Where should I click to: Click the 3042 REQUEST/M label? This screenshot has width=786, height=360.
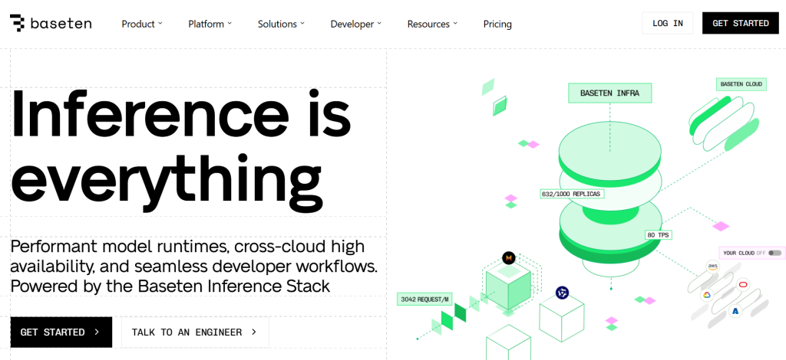424,299
